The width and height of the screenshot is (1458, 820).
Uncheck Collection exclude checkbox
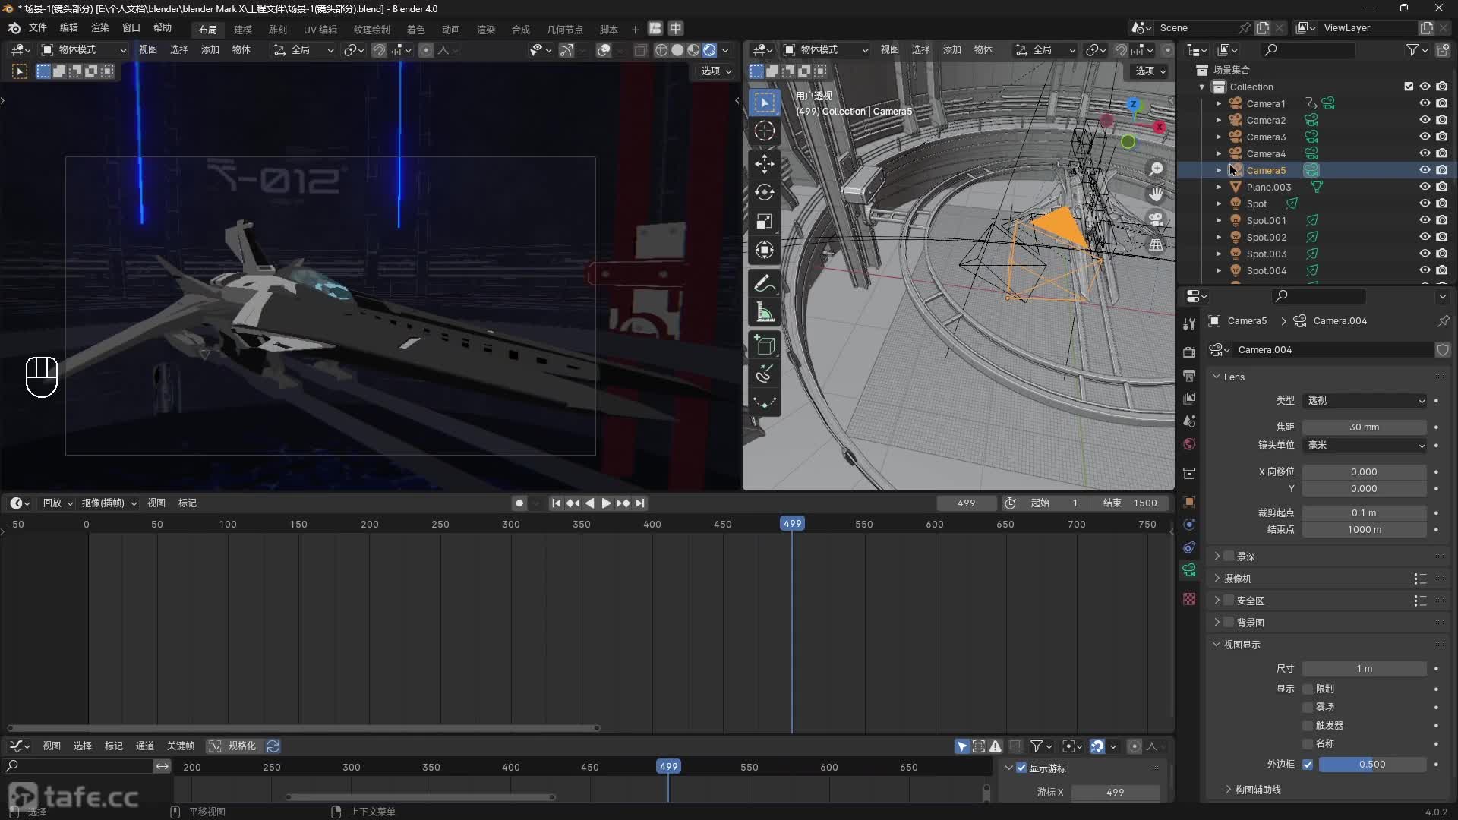1409,87
